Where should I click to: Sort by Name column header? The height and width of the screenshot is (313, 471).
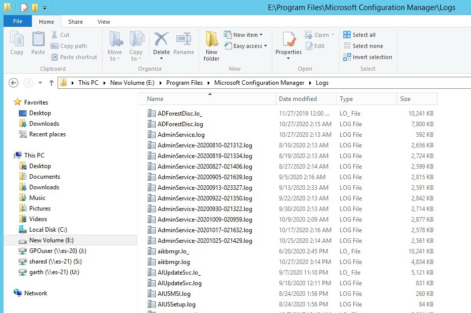point(207,99)
